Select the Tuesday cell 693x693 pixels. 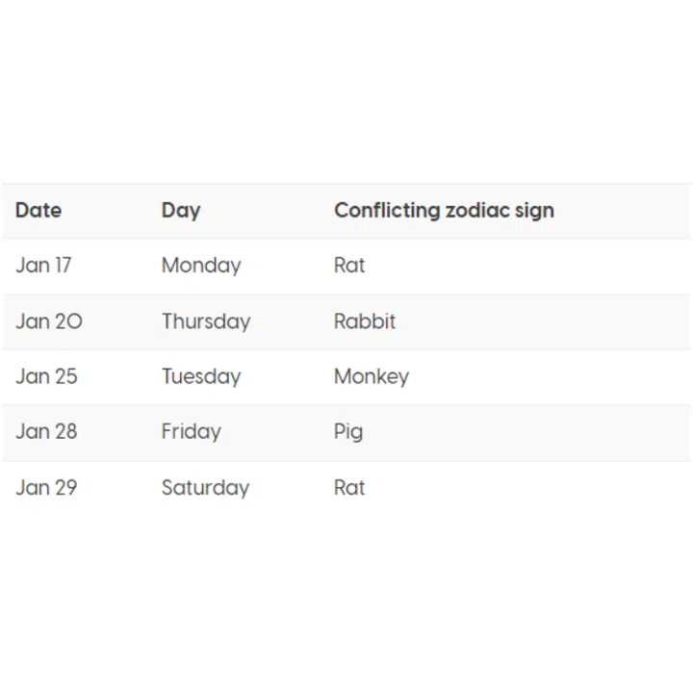[x=201, y=376]
